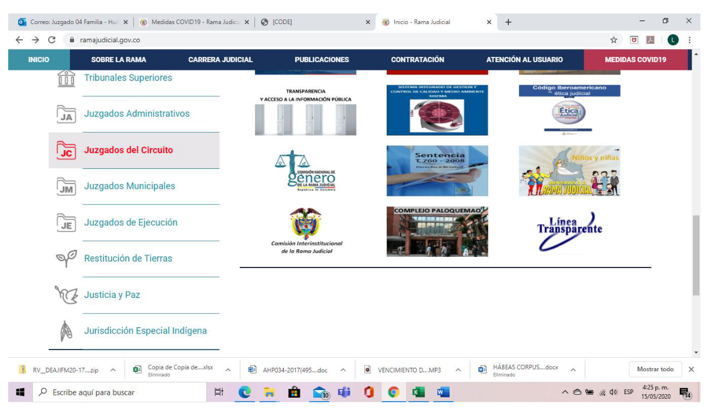Open Microsoft Teams from the taskbar
Screen dimensions: 714x417
(x=344, y=392)
